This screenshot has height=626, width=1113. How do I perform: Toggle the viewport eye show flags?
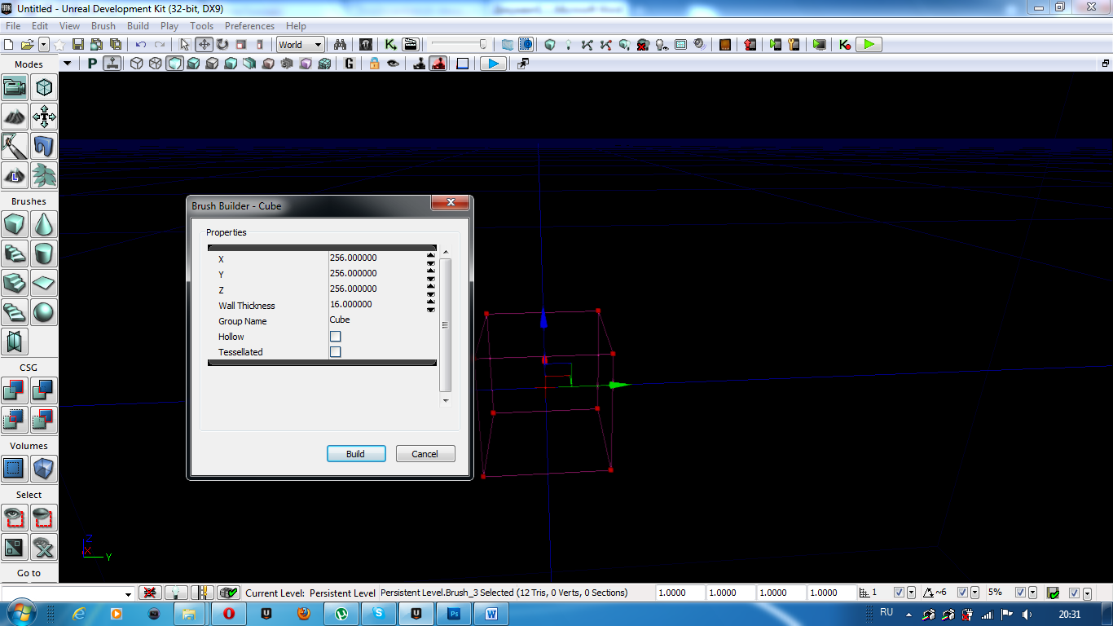click(393, 64)
